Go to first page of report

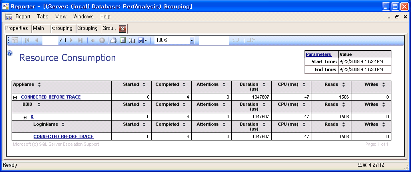(x=27, y=40)
